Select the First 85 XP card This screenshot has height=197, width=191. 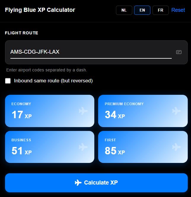(143, 147)
